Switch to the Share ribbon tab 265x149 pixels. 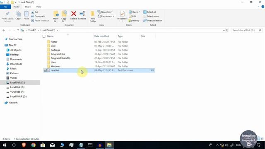[x=28, y=7]
